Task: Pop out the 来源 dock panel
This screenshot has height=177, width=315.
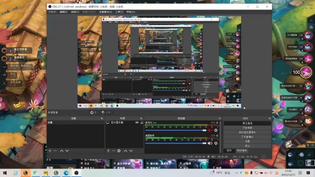Action: [x=141, y=118]
